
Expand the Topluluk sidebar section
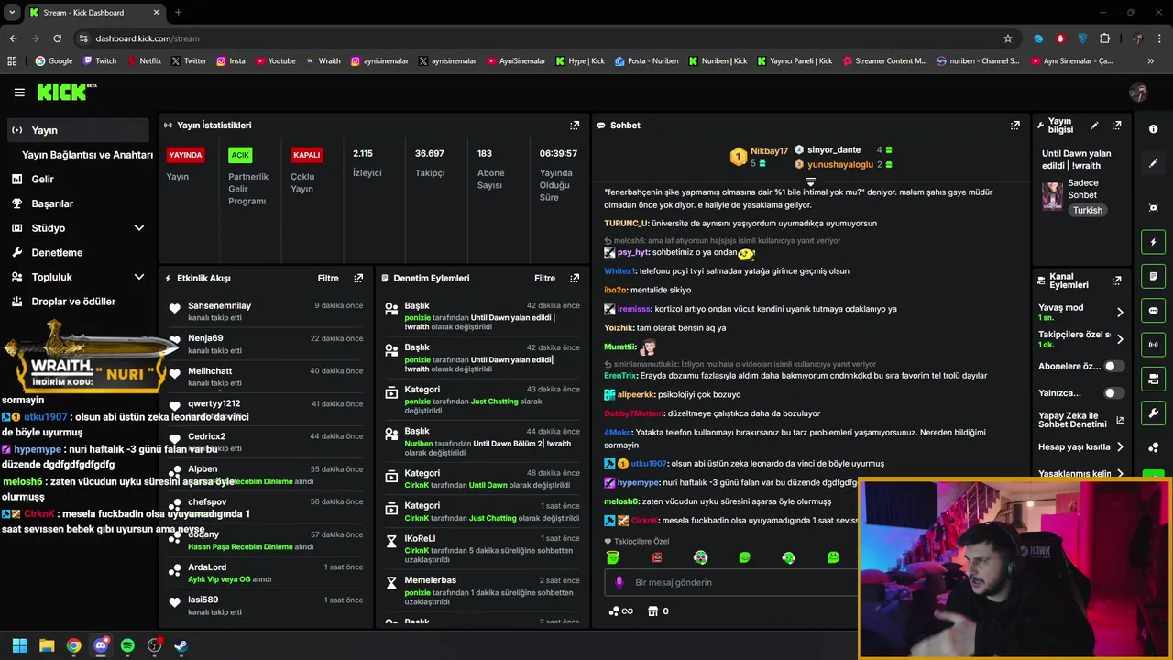pos(139,277)
